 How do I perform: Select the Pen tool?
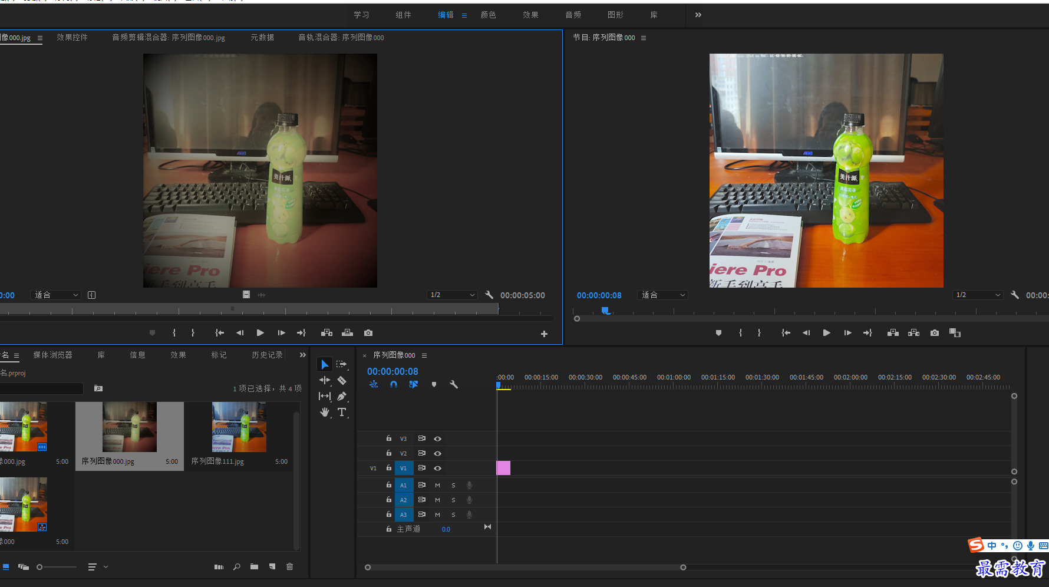coord(341,396)
